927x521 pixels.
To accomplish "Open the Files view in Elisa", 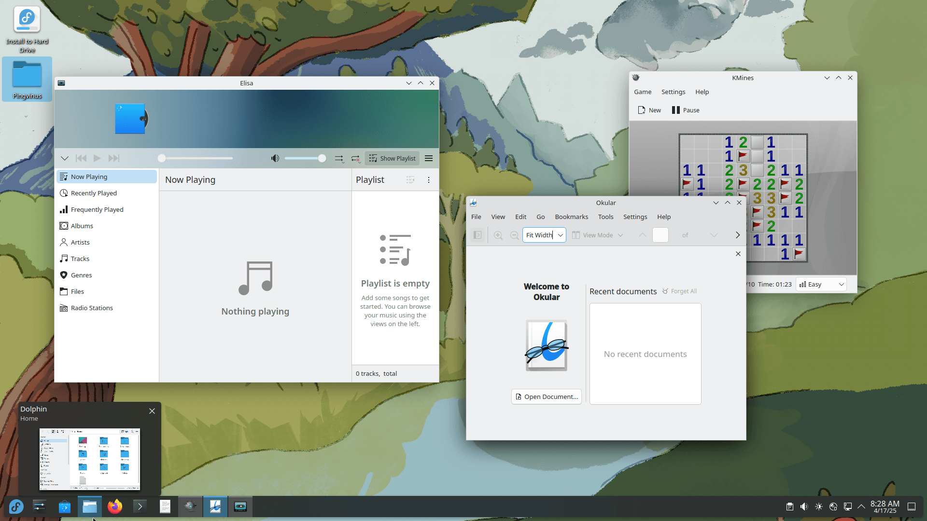I will (x=107, y=291).
